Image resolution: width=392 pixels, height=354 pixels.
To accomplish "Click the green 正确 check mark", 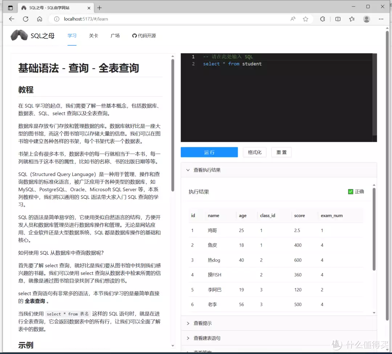I will (x=351, y=192).
